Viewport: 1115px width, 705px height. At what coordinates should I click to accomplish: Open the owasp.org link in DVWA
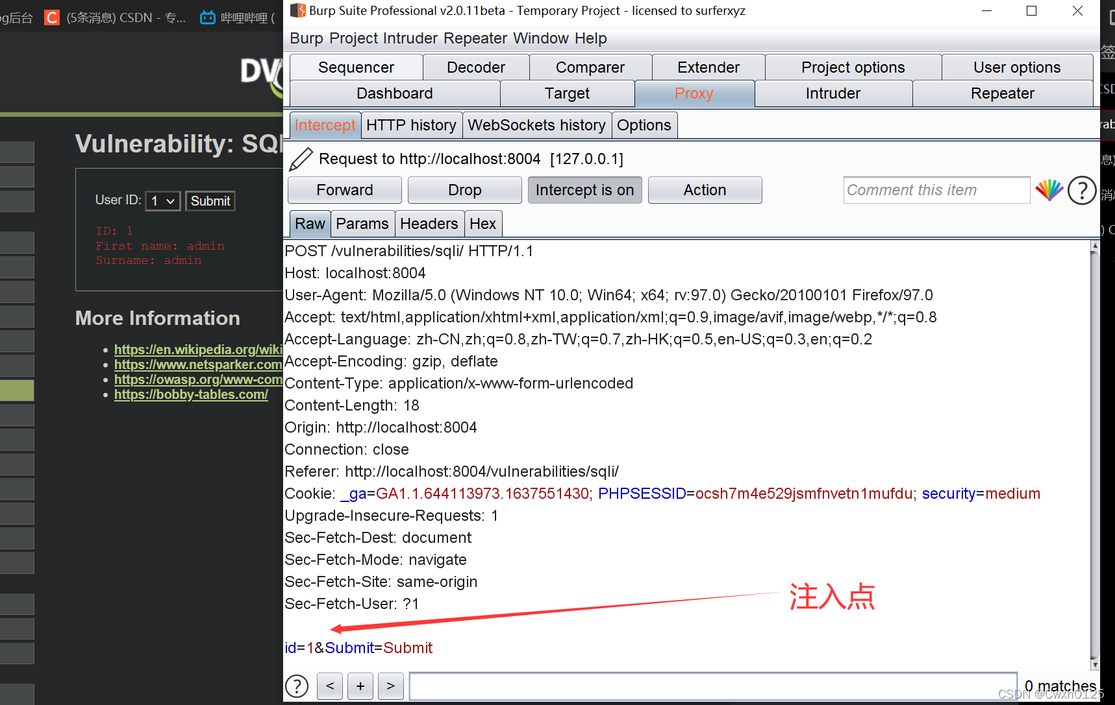(x=198, y=379)
